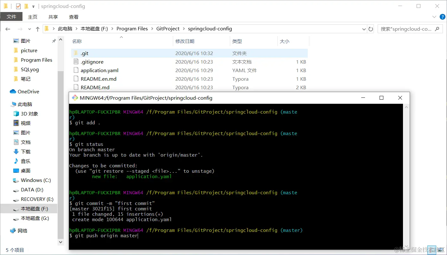Click GitProject in address breadcrumb
447x255 pixels.
(x=168, y=29)
